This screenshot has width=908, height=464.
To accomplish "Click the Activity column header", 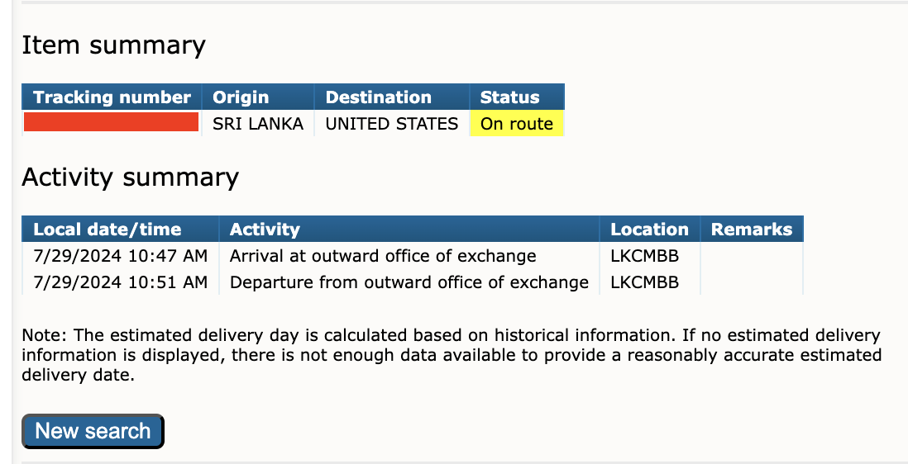I will point(409,230).
